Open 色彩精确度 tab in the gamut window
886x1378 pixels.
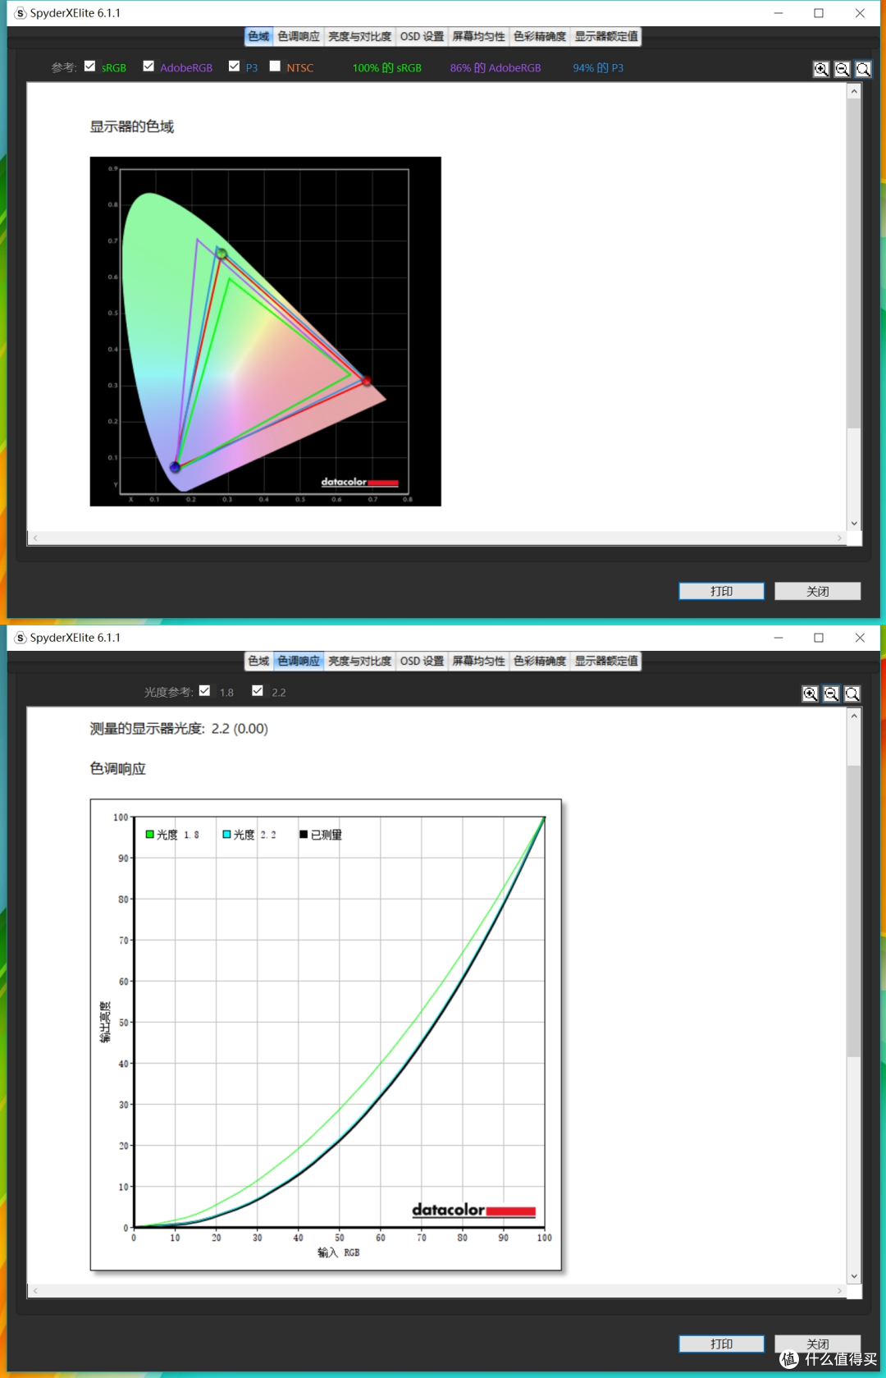[540, 37]
